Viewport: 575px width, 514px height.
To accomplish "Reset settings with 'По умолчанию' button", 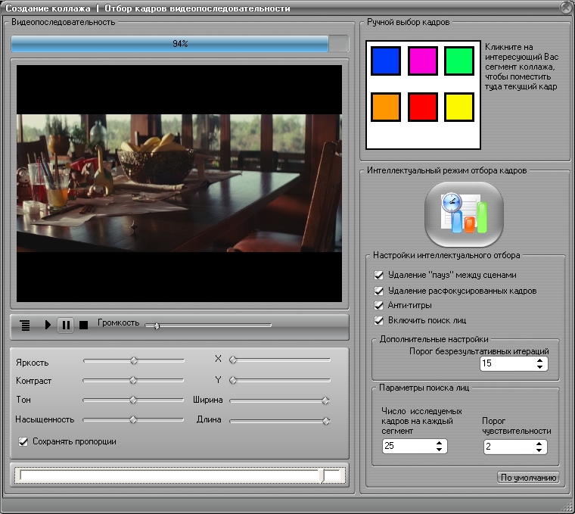I will coord(528,478).
